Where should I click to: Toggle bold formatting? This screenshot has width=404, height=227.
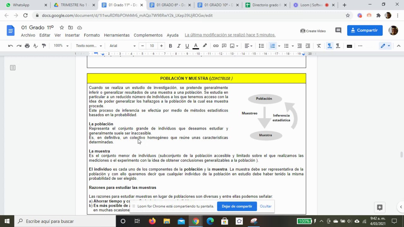170,46
